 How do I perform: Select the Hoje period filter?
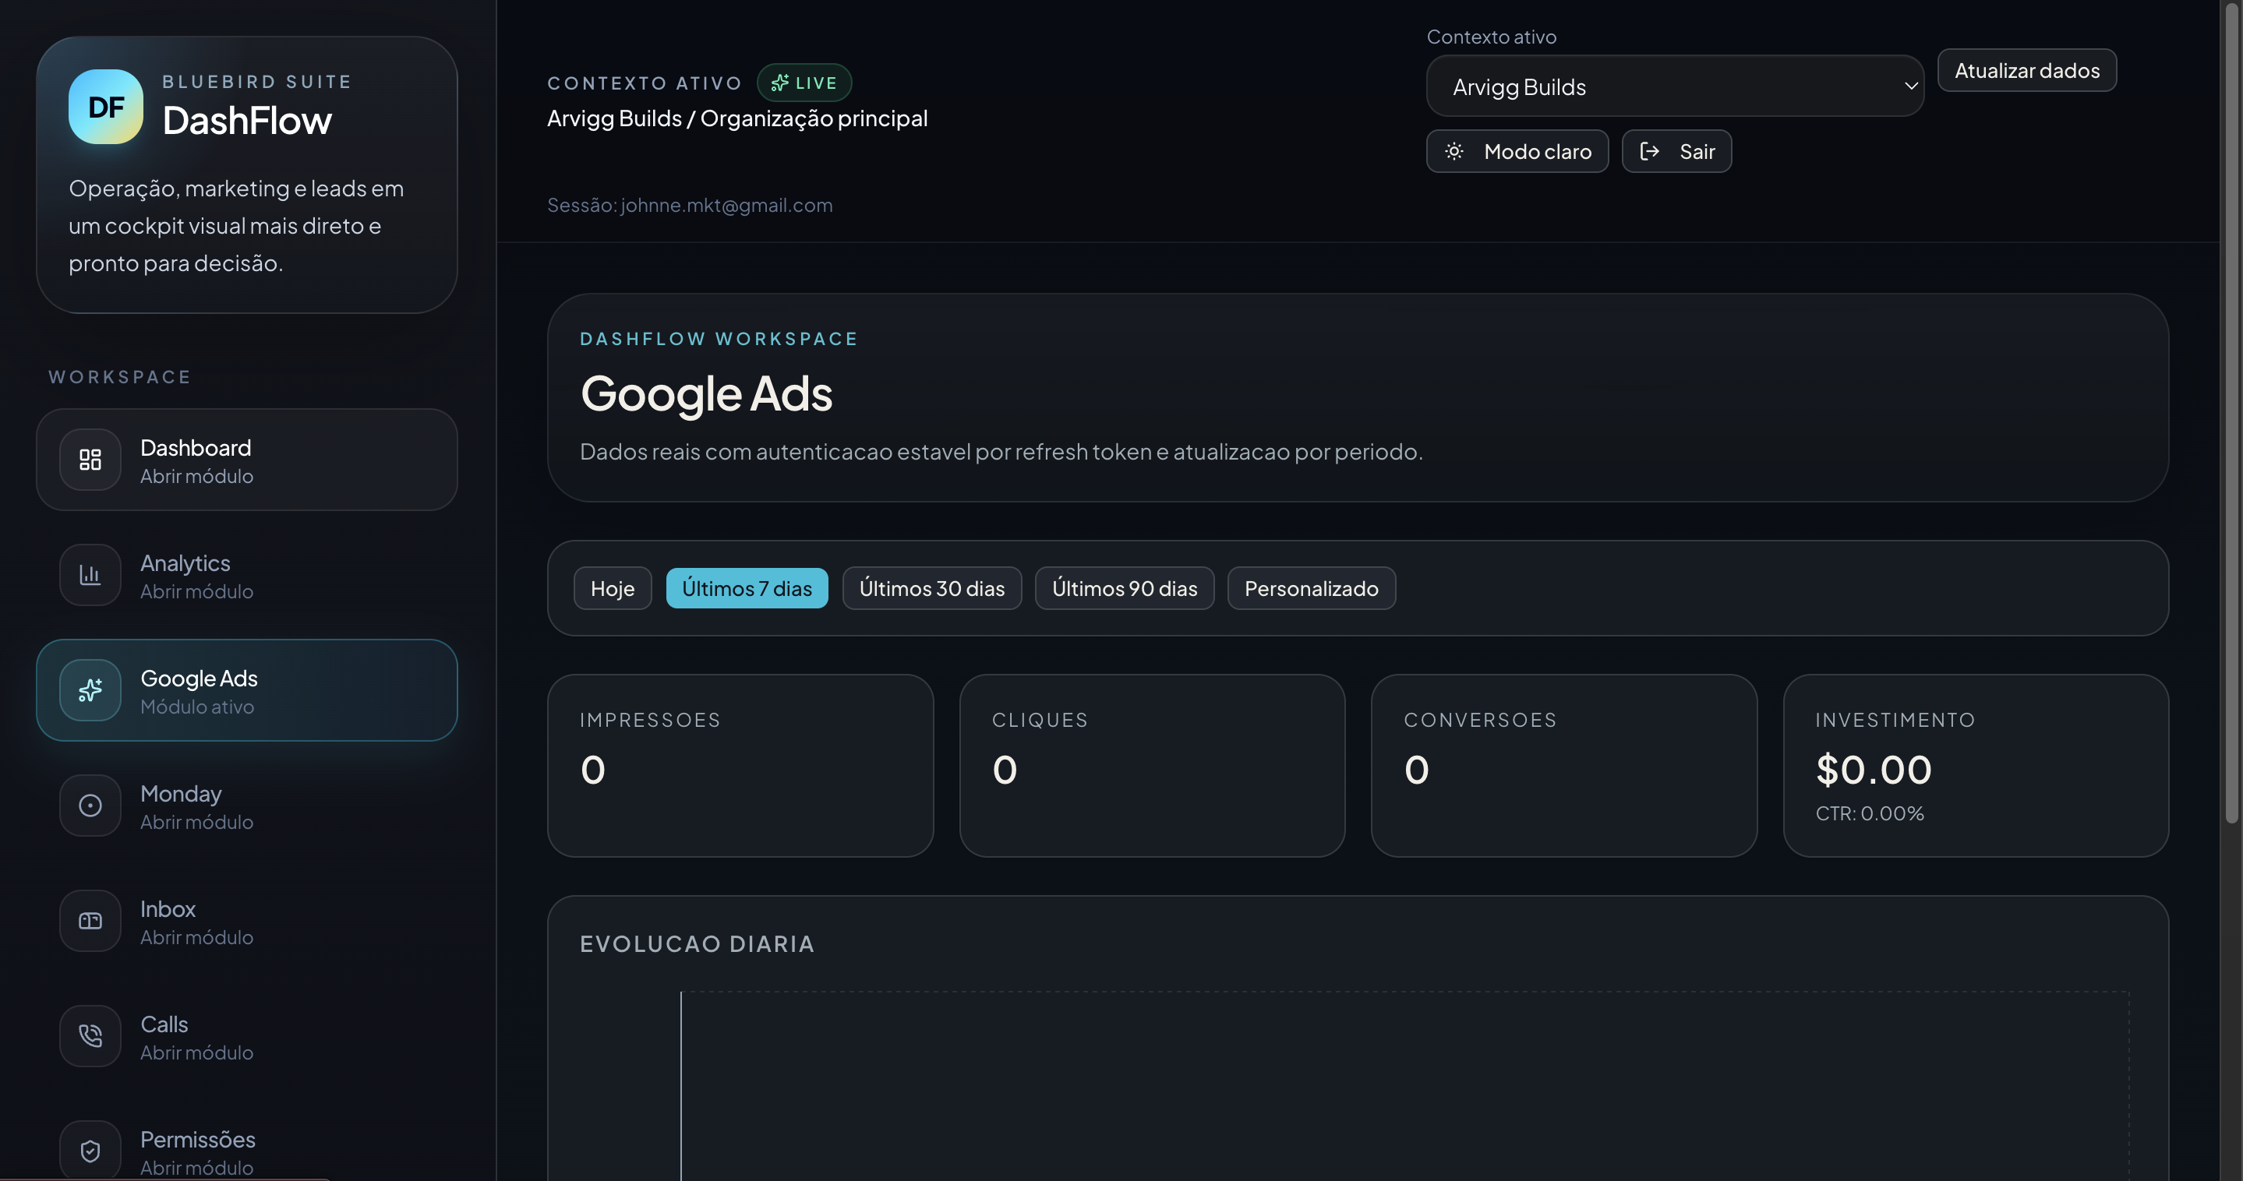coord(613,588)
